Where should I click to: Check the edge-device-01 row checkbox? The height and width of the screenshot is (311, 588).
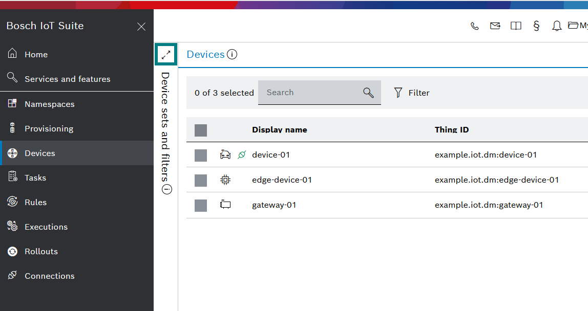[201, 180]
